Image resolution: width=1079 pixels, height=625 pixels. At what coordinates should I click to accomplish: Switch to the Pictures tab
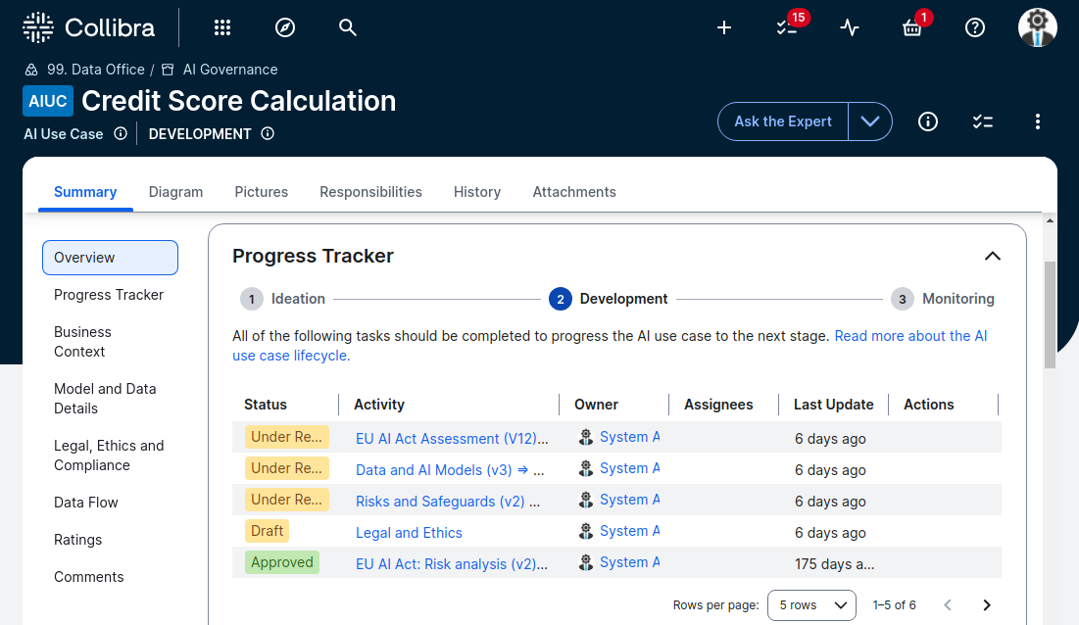pyautogui.click(x=262, y=192)
